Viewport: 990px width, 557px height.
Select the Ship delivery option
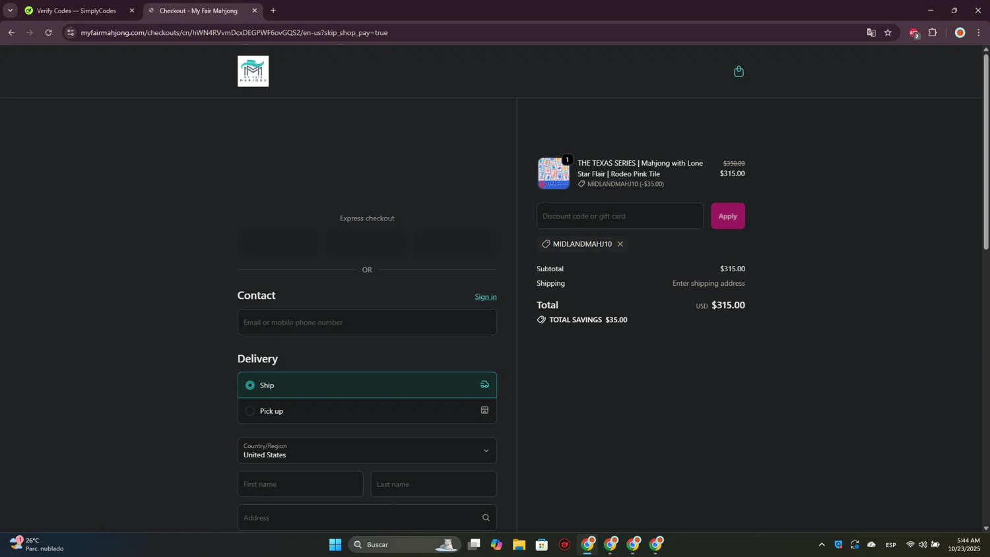click(x=367, y=385)
